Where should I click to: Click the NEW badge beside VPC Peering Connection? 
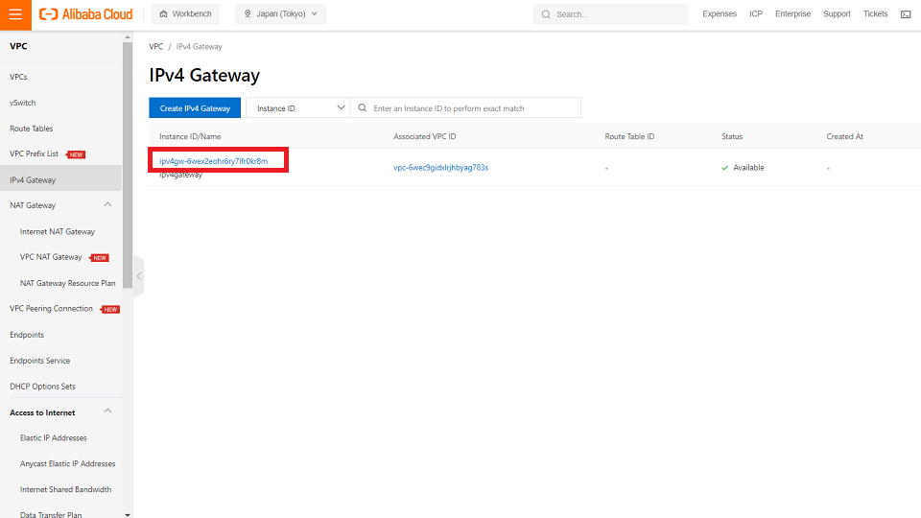click(x=109, y=310)
